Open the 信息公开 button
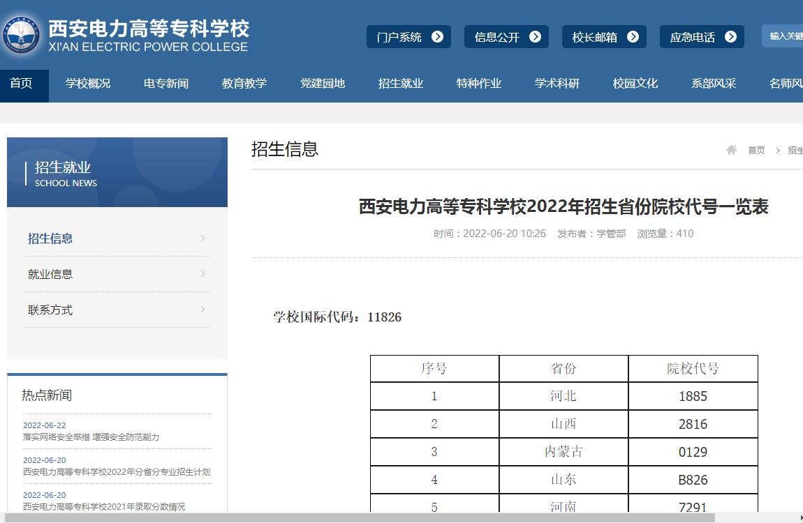Image resolution: width=803 pixels, height=523 pixels. pos(506,37)
